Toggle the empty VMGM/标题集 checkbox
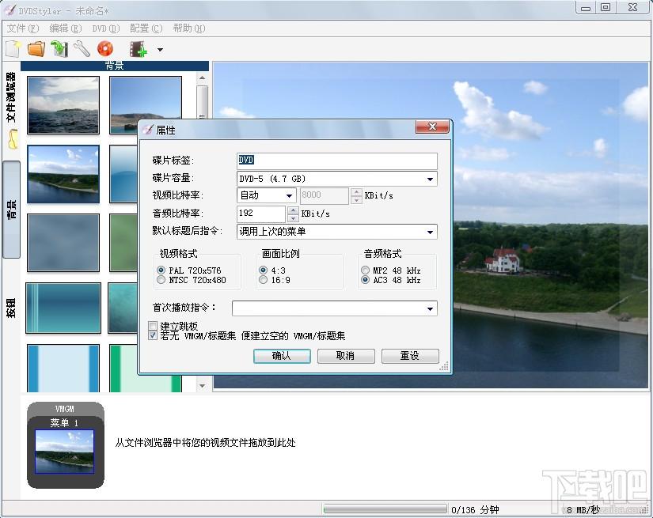Screen dimensions: 653x518 tap(153, 336)
